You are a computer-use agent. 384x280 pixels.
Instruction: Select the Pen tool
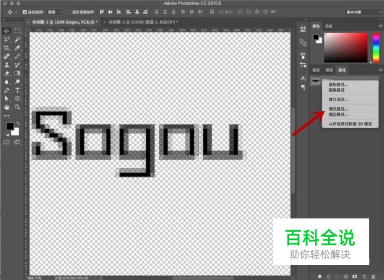pos(6,90)
